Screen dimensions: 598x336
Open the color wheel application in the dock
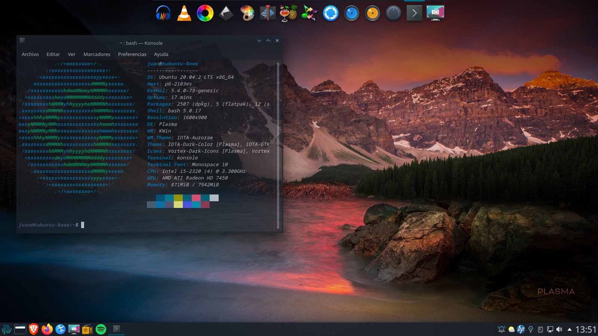click(x=205, y=13)
